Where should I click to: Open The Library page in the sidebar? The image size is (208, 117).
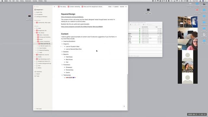41,33
